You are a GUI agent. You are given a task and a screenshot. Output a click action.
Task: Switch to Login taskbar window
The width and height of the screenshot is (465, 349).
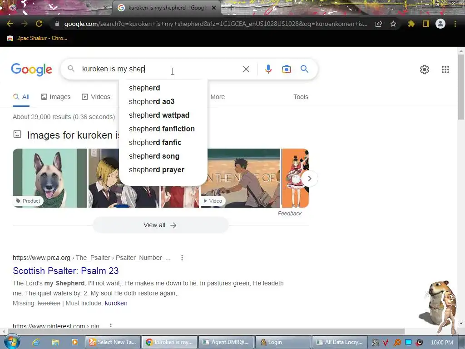point(282,342)
